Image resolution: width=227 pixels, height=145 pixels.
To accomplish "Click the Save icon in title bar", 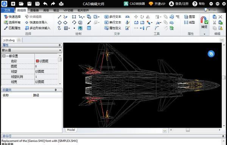I will coord(30,4).
